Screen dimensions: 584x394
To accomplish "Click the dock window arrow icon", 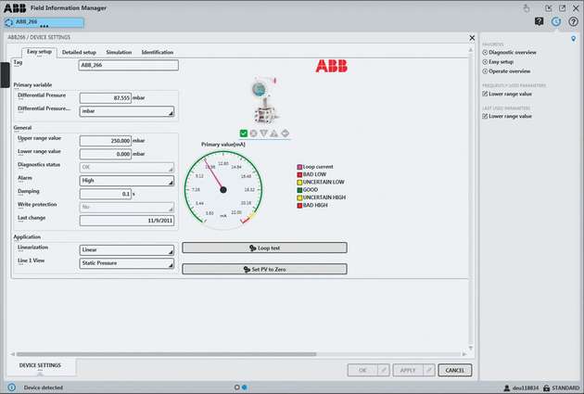I will (x=548, y=7).
